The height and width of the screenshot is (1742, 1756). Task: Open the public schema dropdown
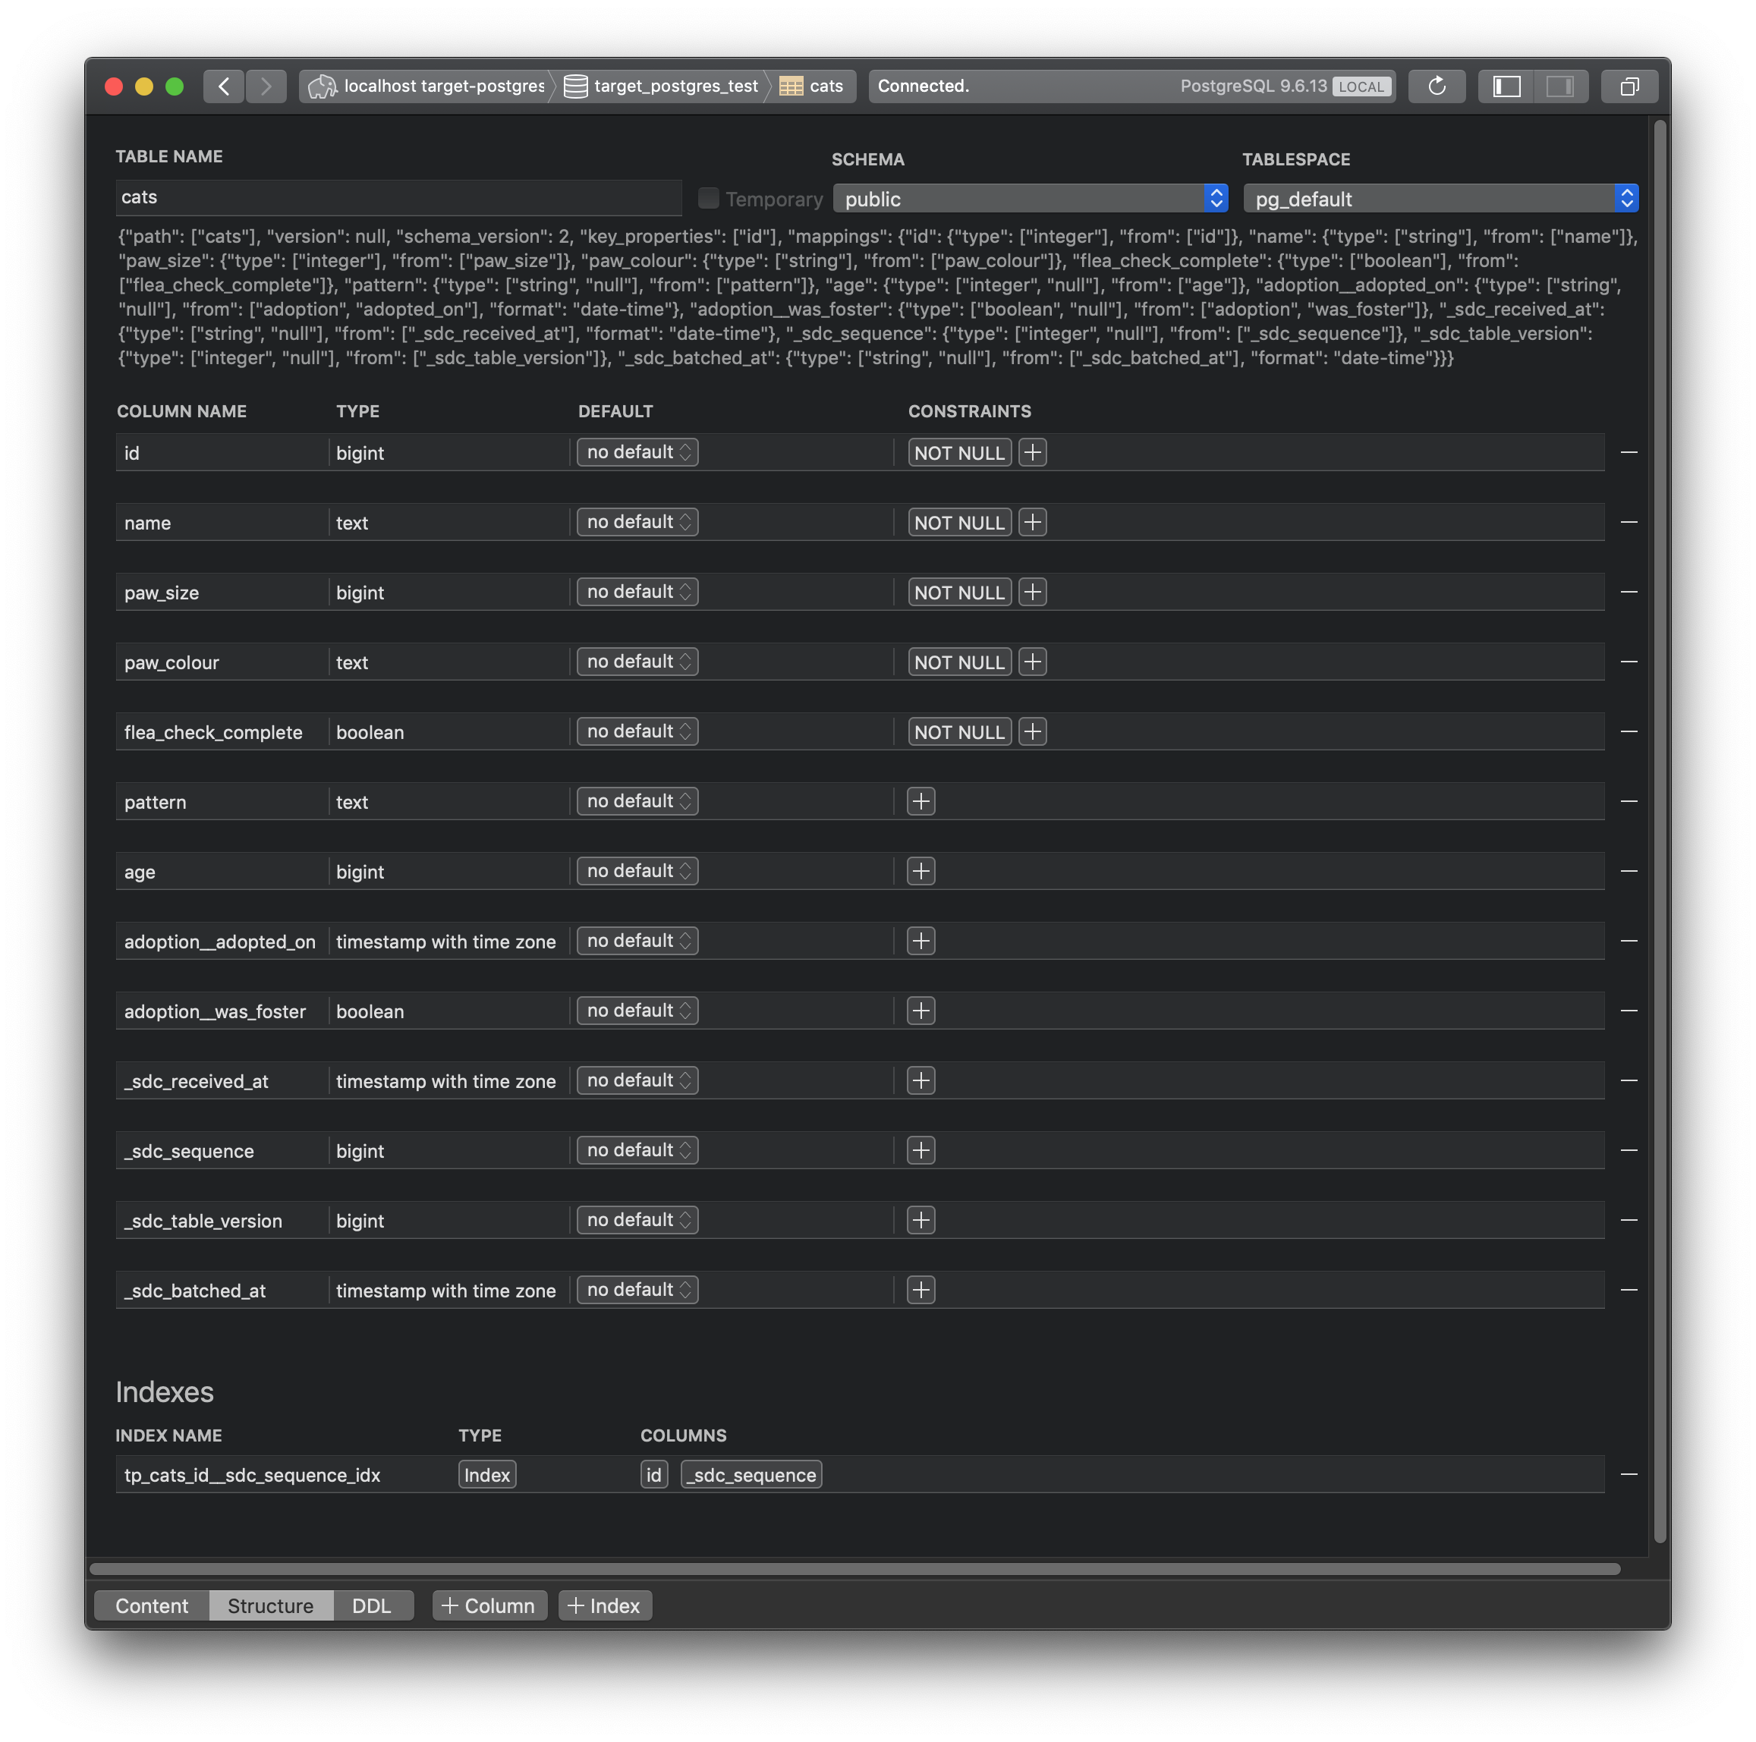[x=1030, y=199]
